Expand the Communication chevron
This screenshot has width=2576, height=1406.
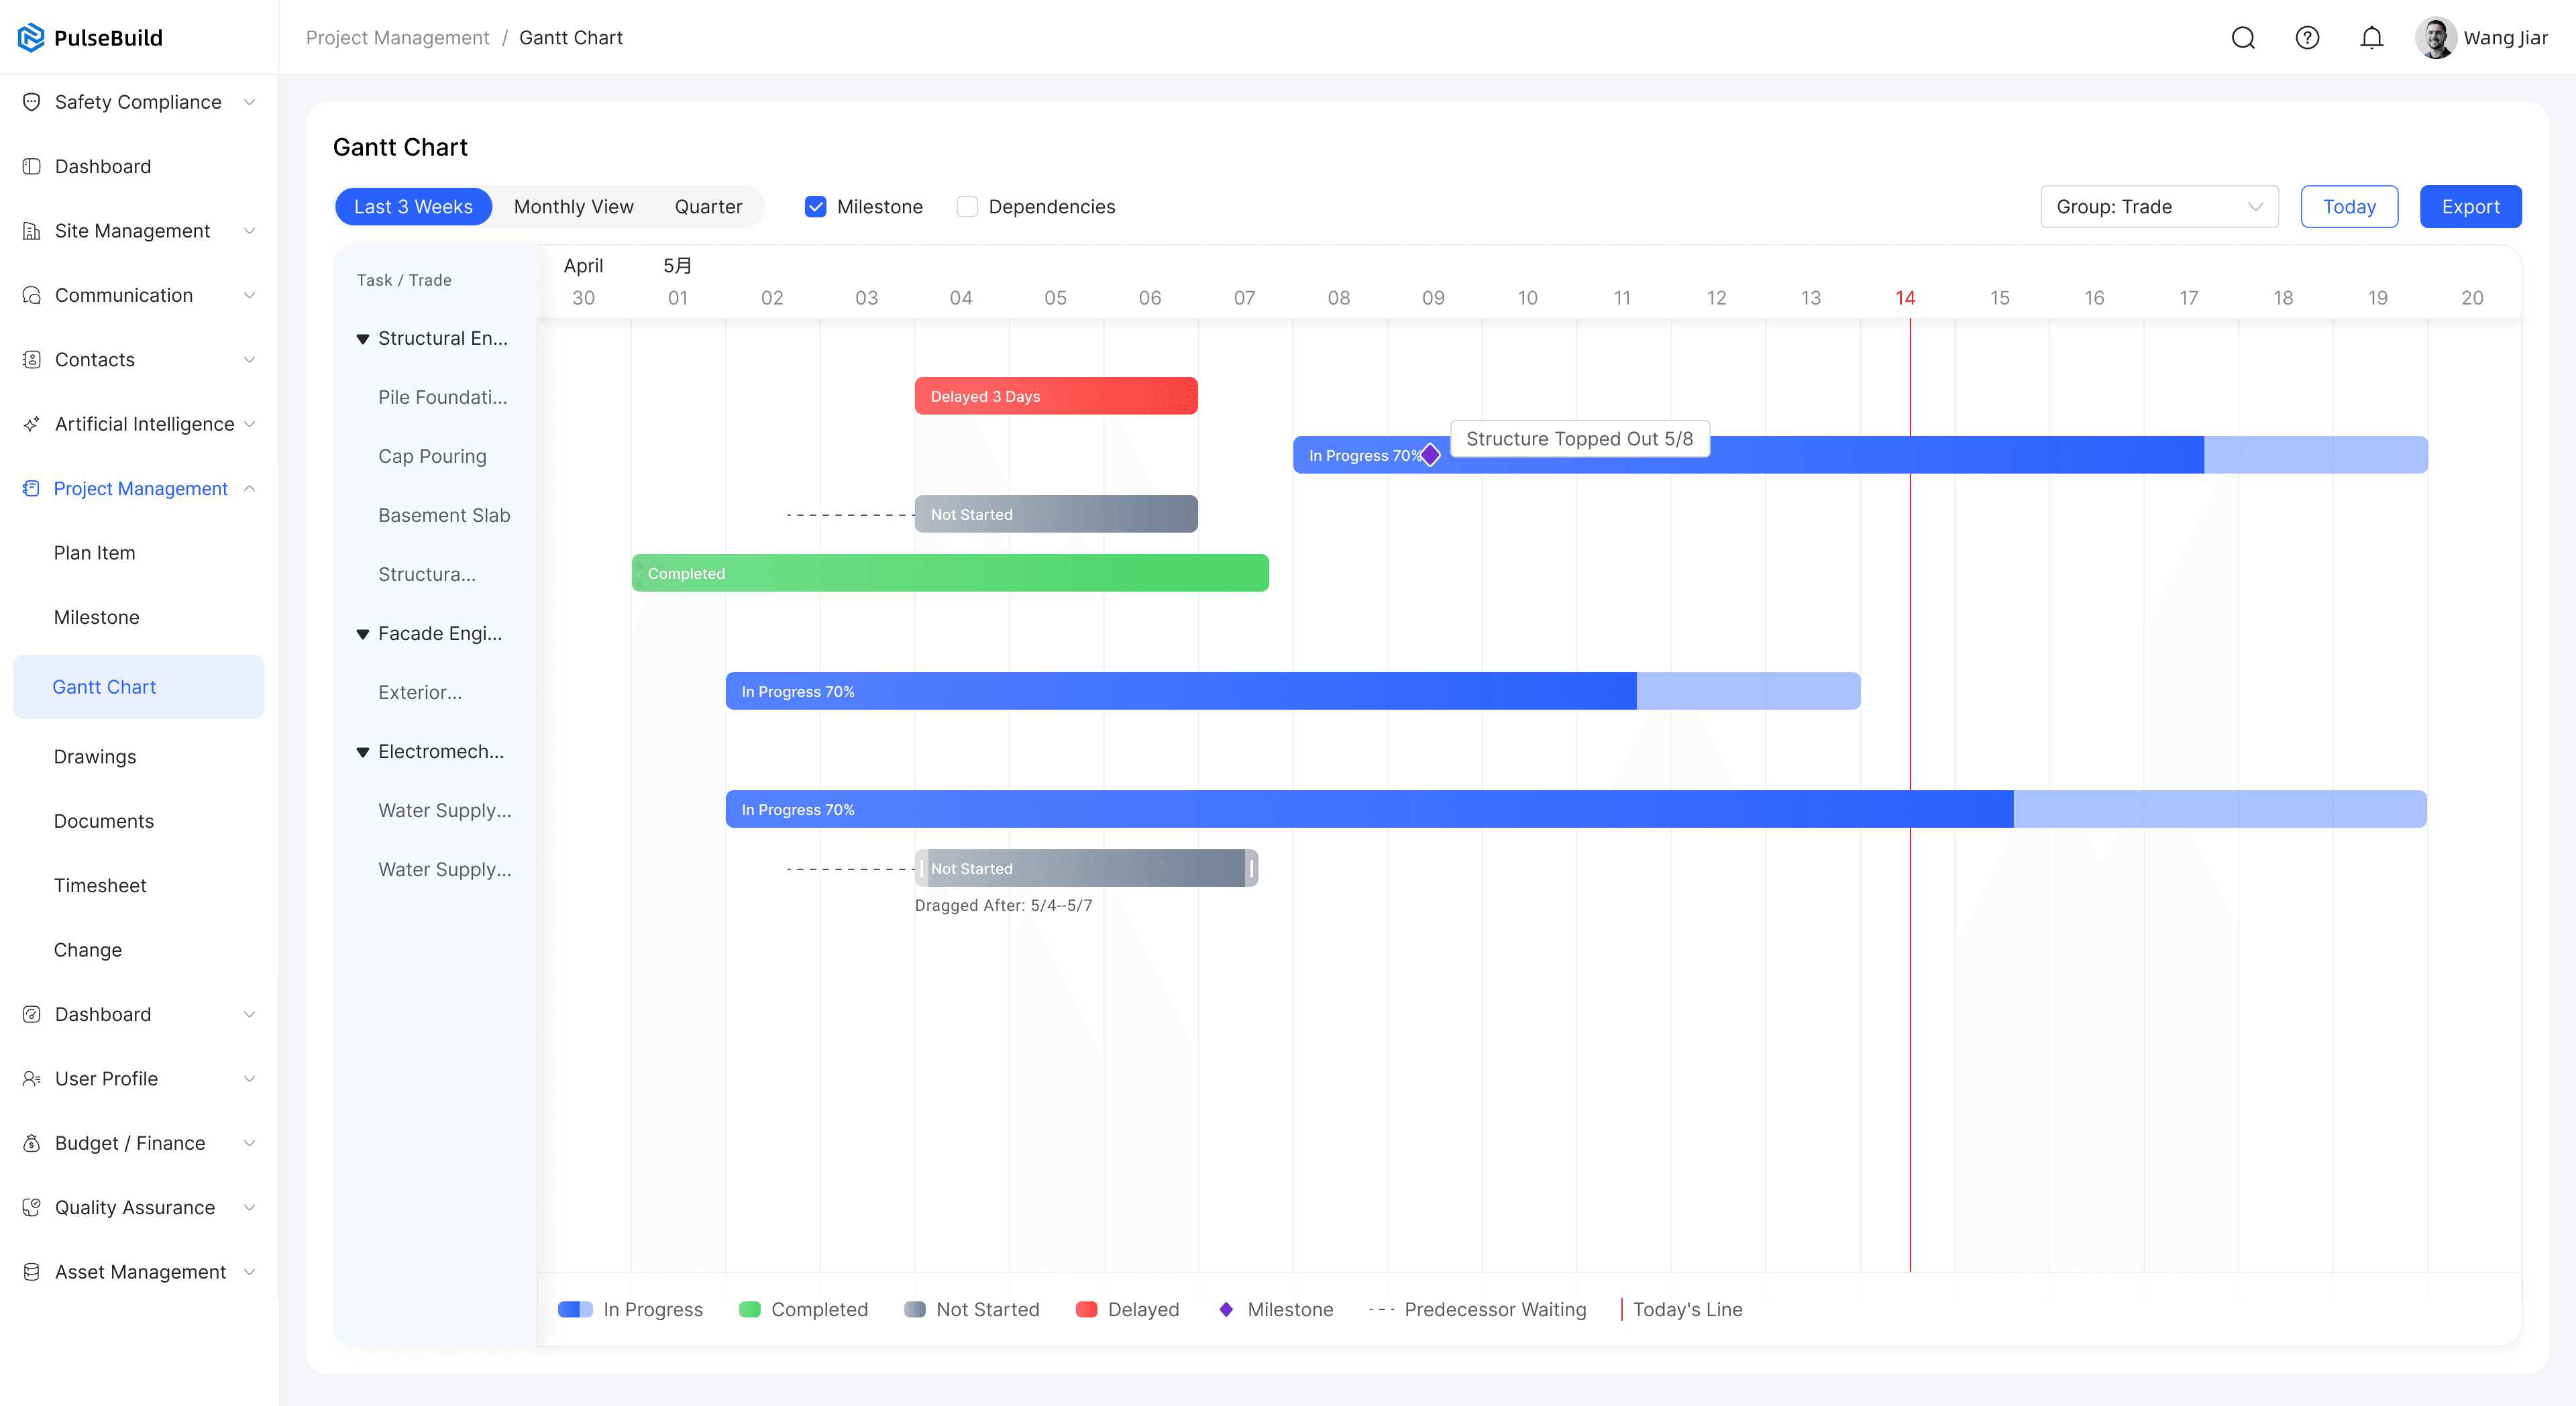250,295
